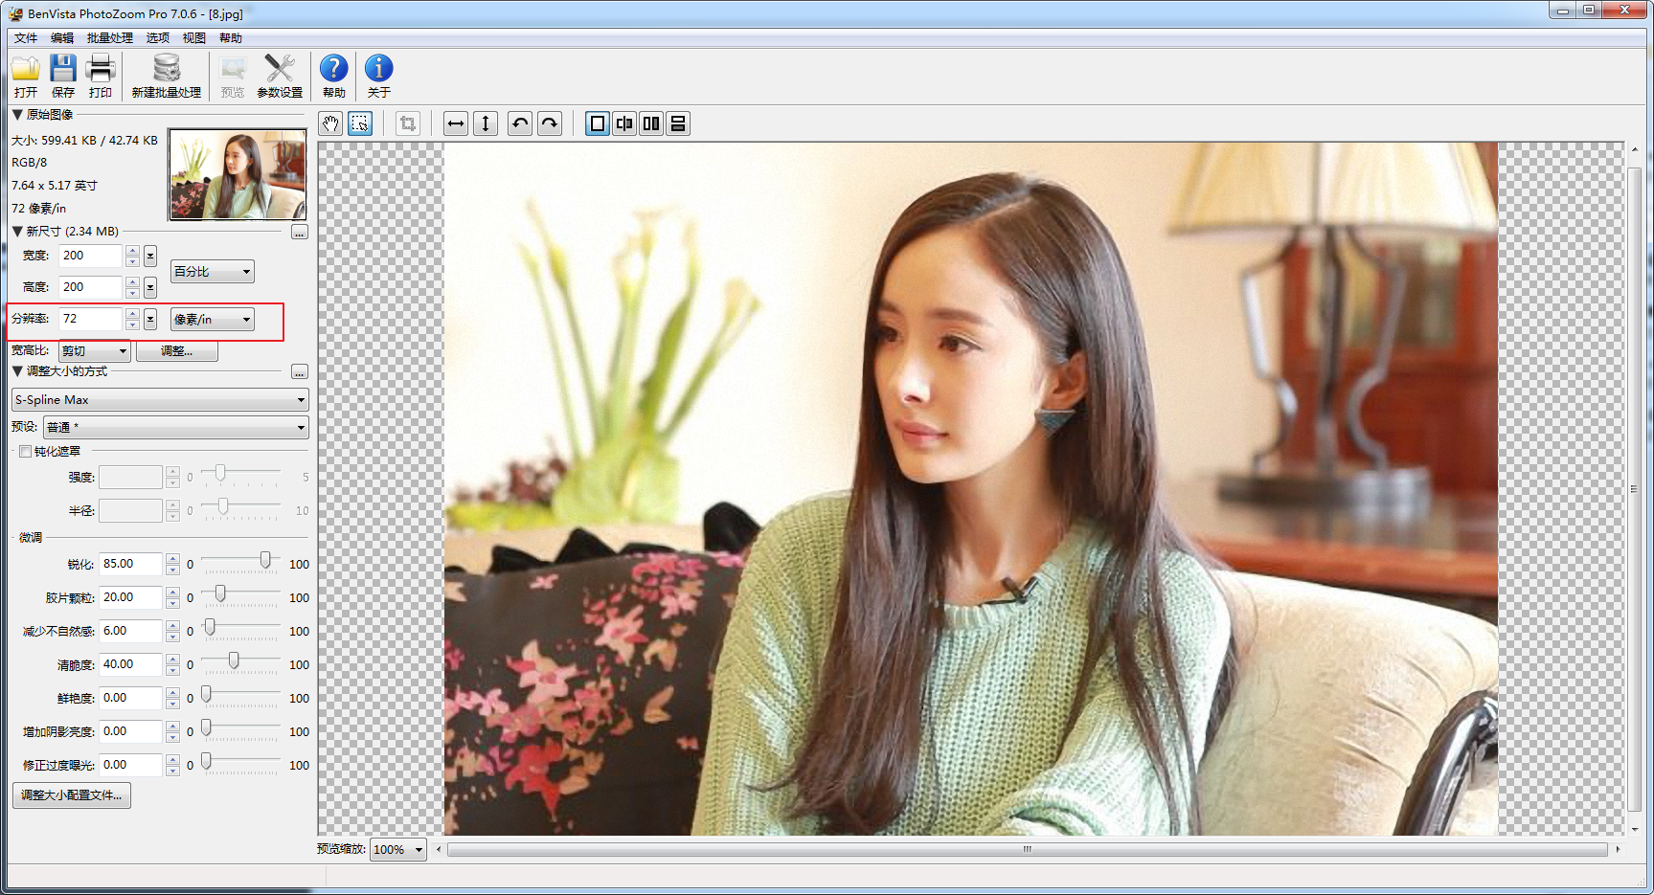The width and height of the screenshot is (1654, 895).
Task: Select the marquee selection tool
Action: (360, 123)
